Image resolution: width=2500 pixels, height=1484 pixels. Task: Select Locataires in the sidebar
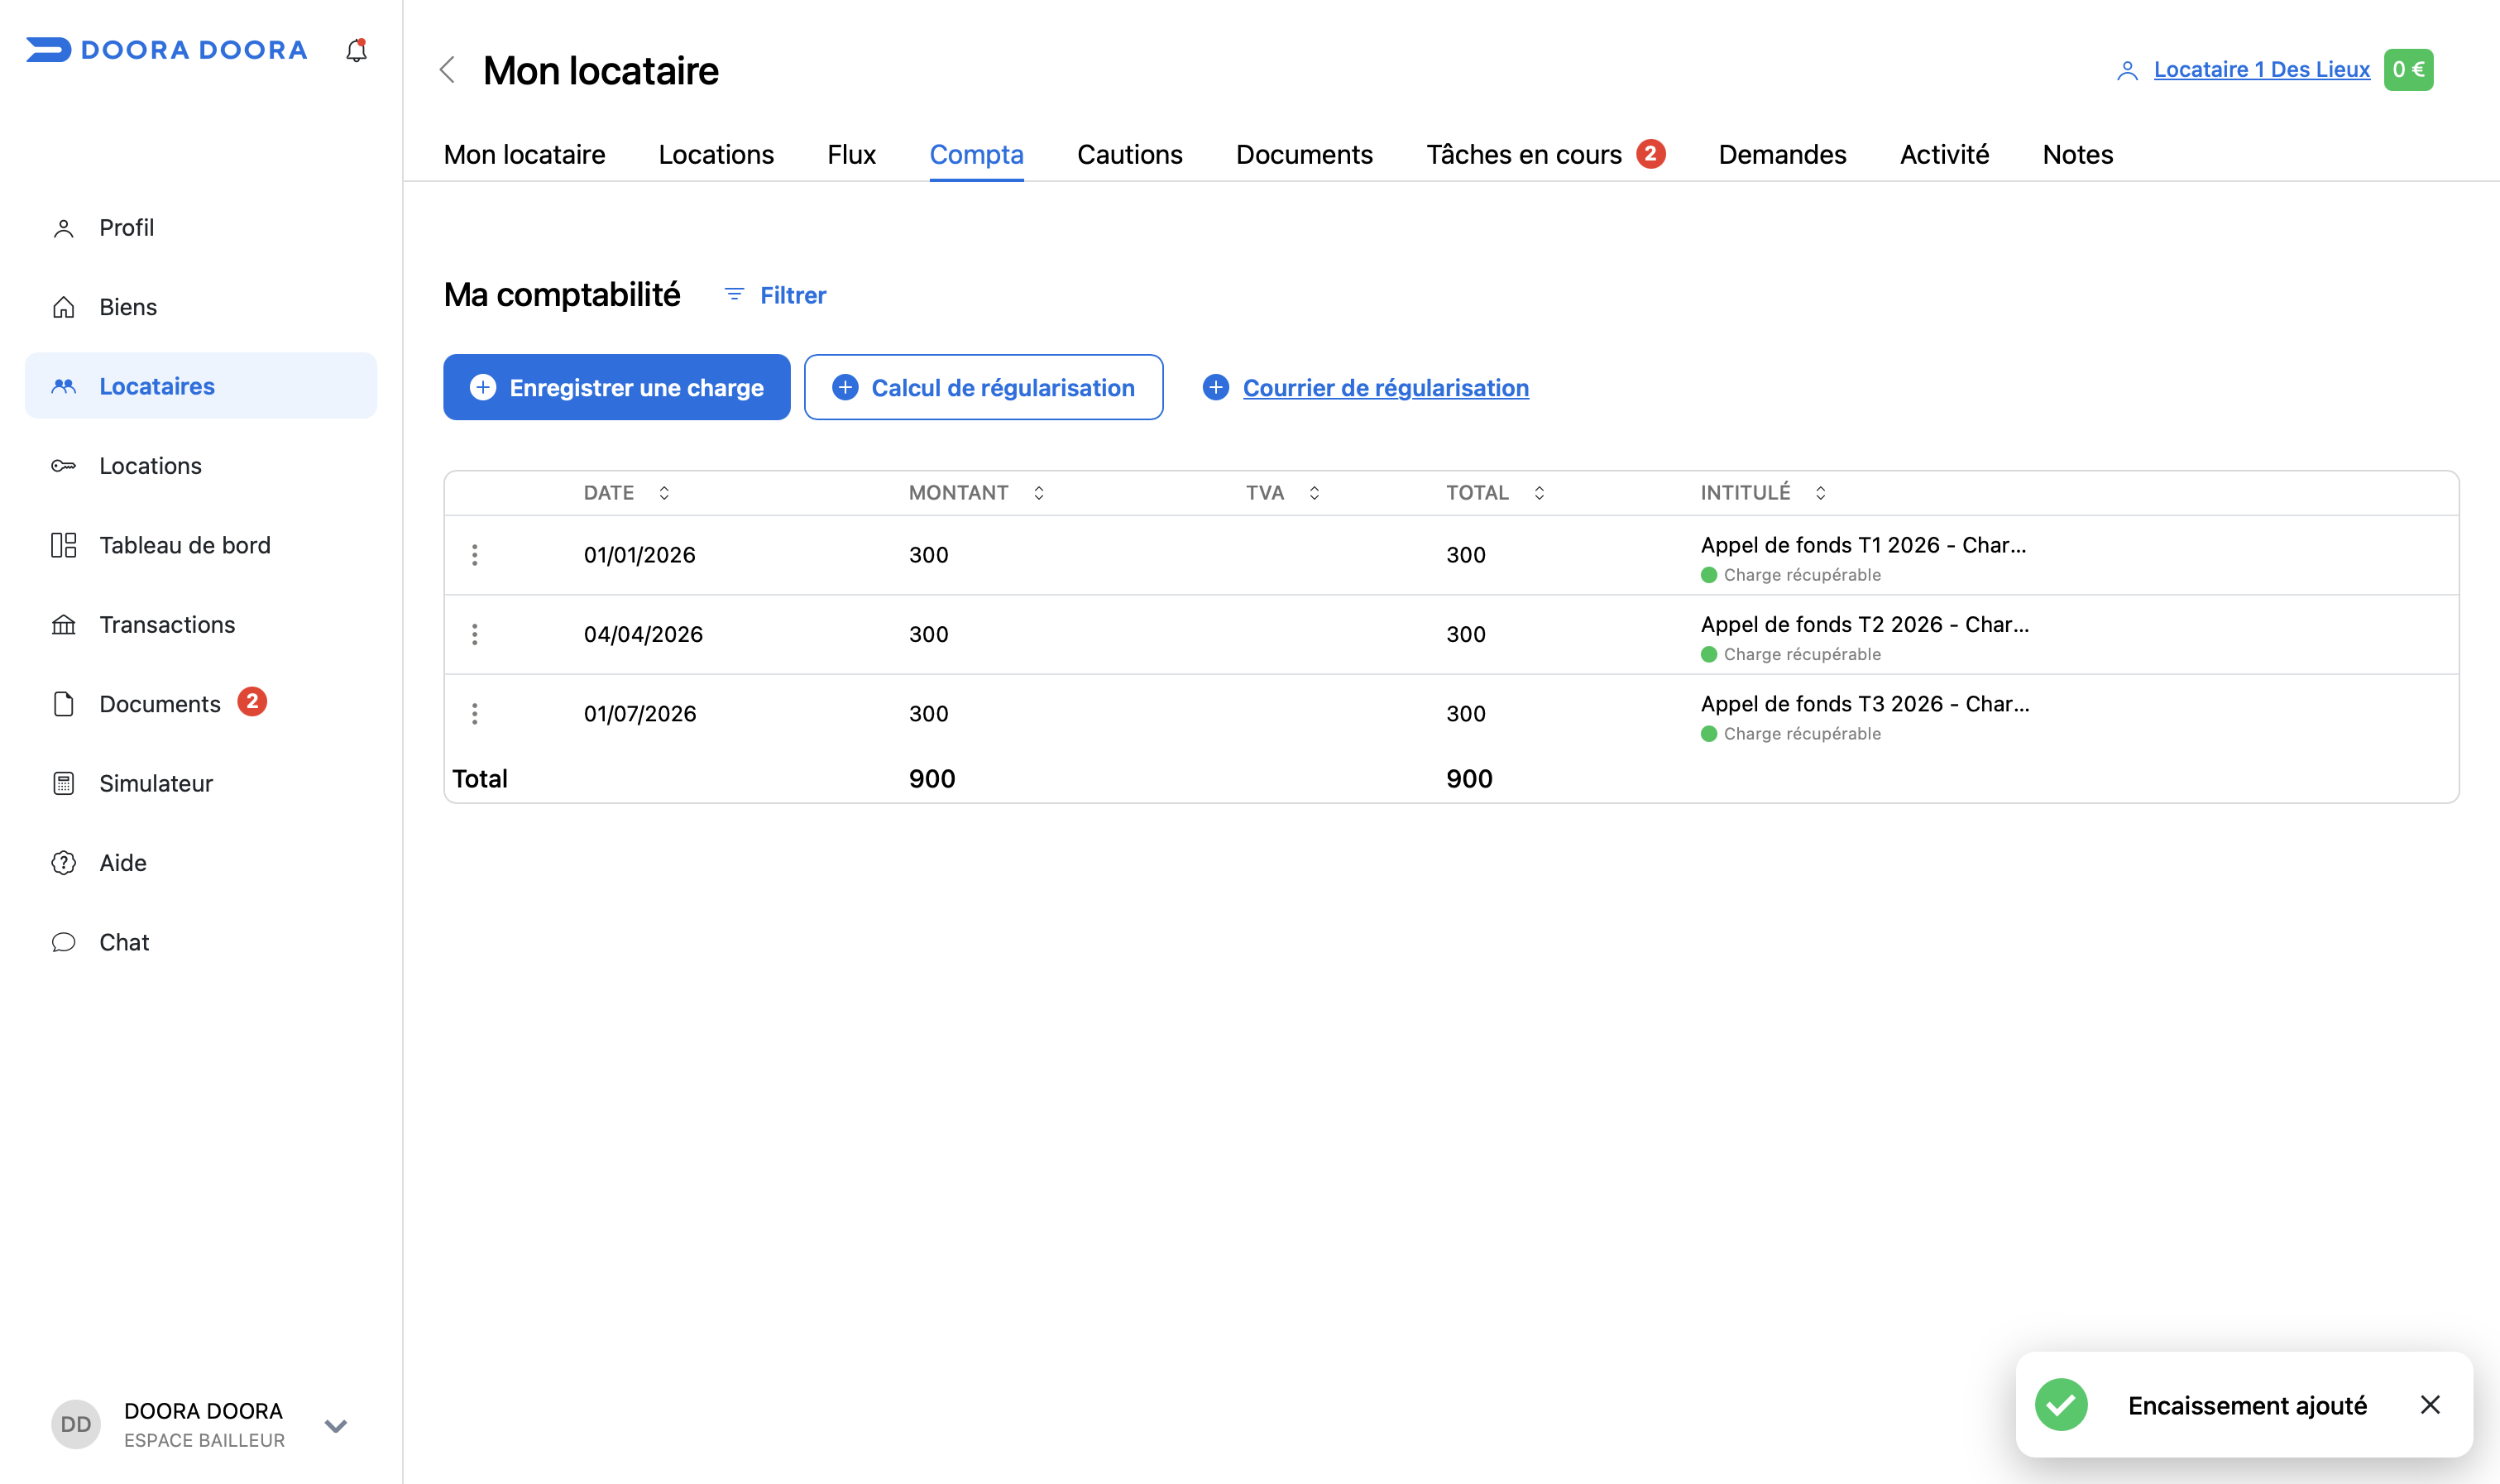point(200,386)
